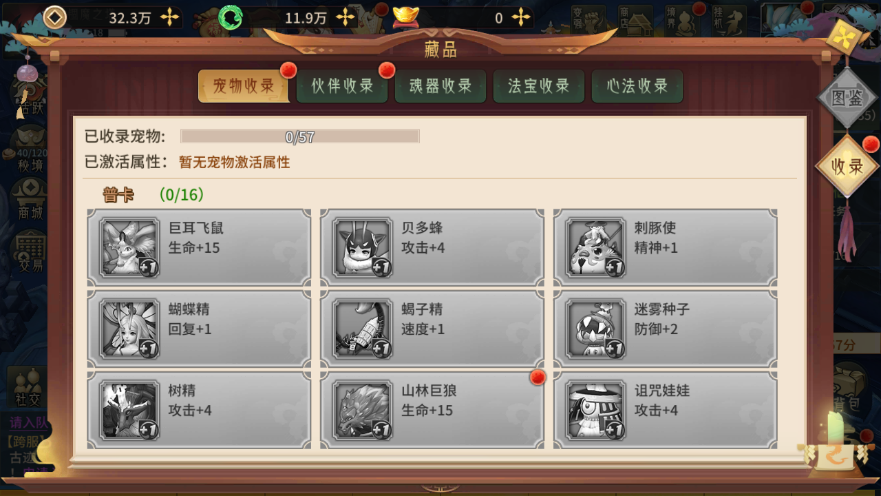Switch to 魂器收录 tab
This screenshot has height=496, width=881.
point(440,86)
